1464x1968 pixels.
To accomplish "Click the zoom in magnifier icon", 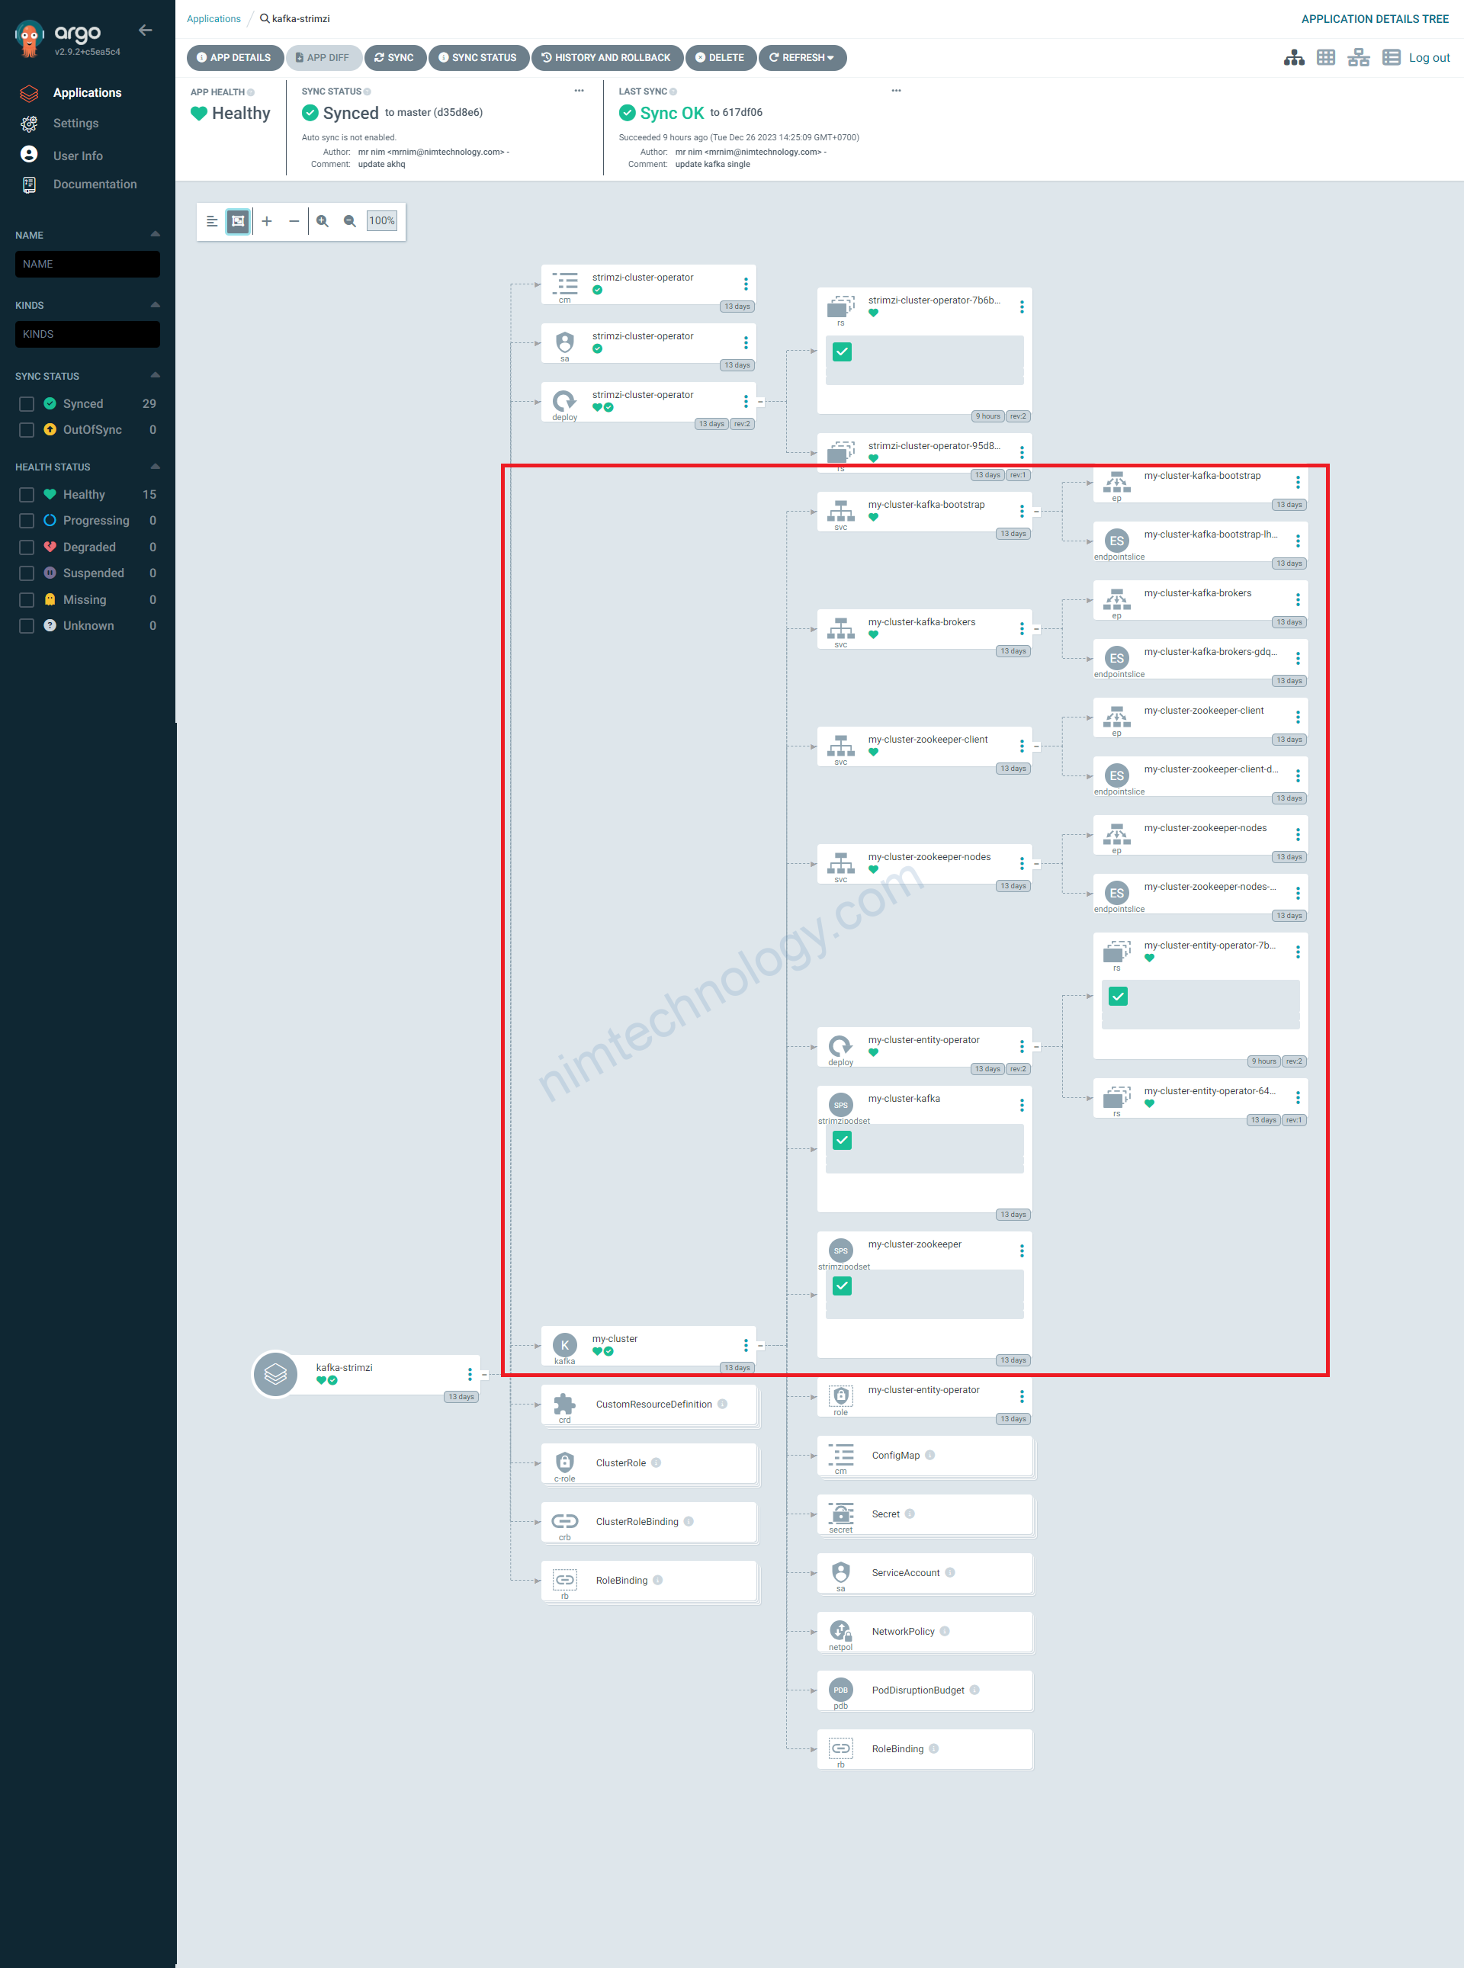I will click(x=323, y=222).
